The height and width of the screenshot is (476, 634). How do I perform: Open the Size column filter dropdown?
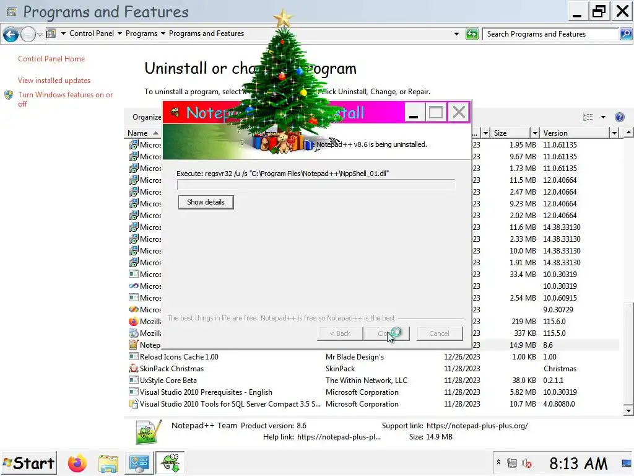click(534, 133)
